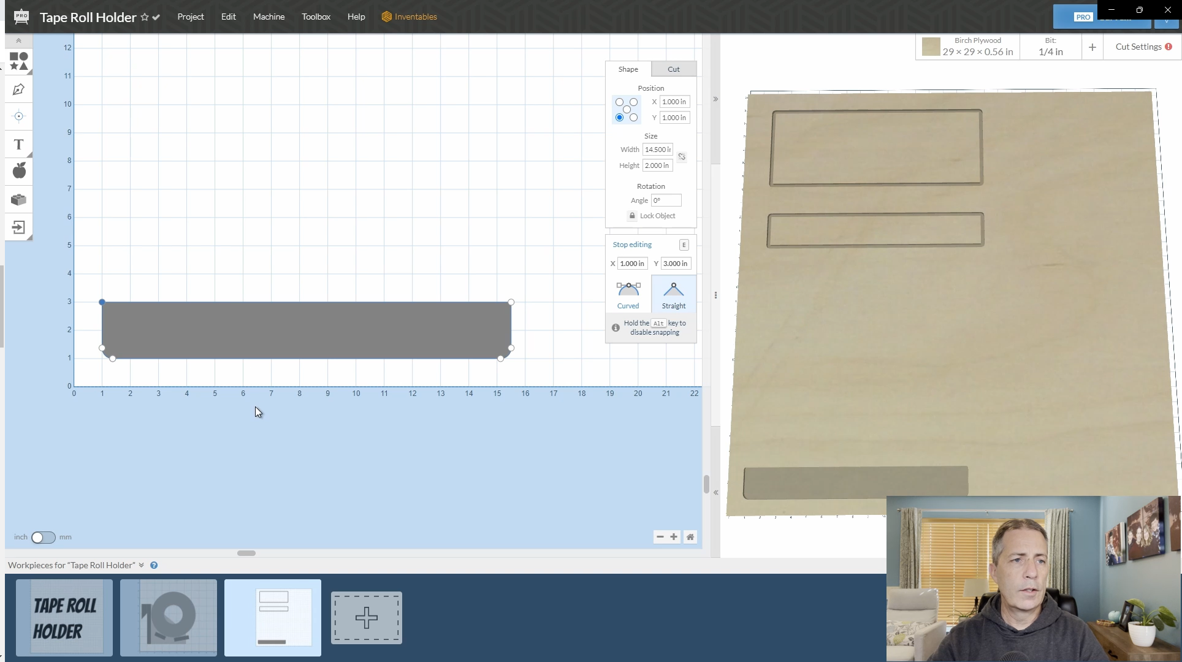Select the Shapes tool icon
This screenshot has width=1182, height=662.
pyautogui.click(x=18, y=61)
